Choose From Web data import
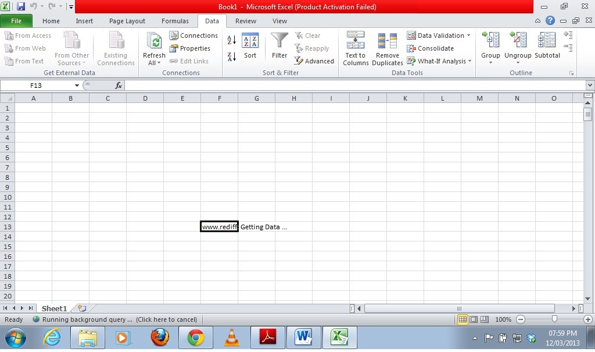 point(25,48)
